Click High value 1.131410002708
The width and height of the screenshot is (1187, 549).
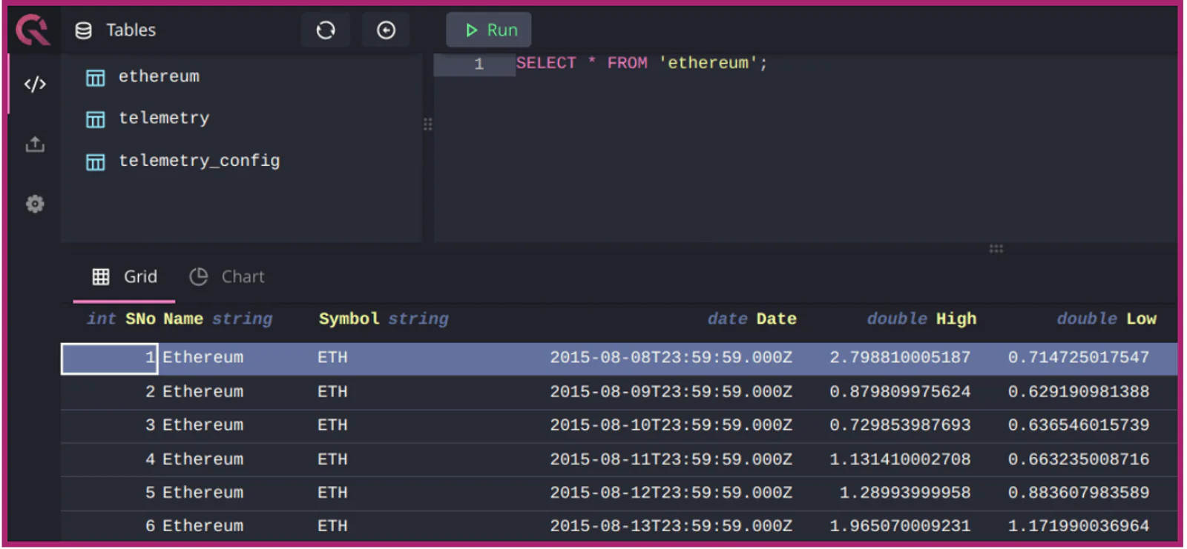point(900,460)
